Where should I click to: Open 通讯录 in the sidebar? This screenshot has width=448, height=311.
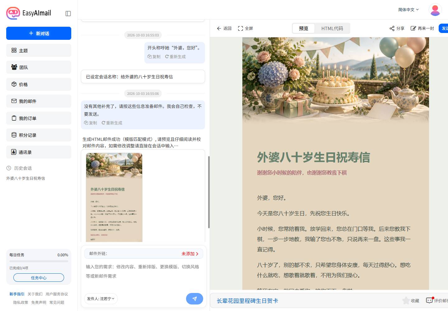pyautogui.click(x=39, y=152)
